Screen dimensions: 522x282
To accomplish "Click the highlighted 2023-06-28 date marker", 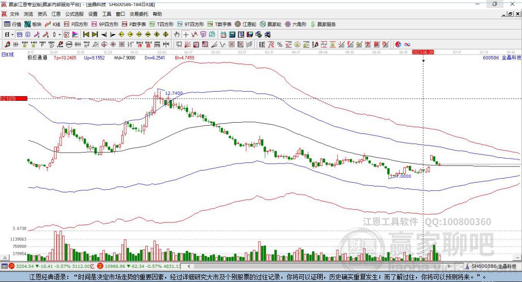I will 423,52.
